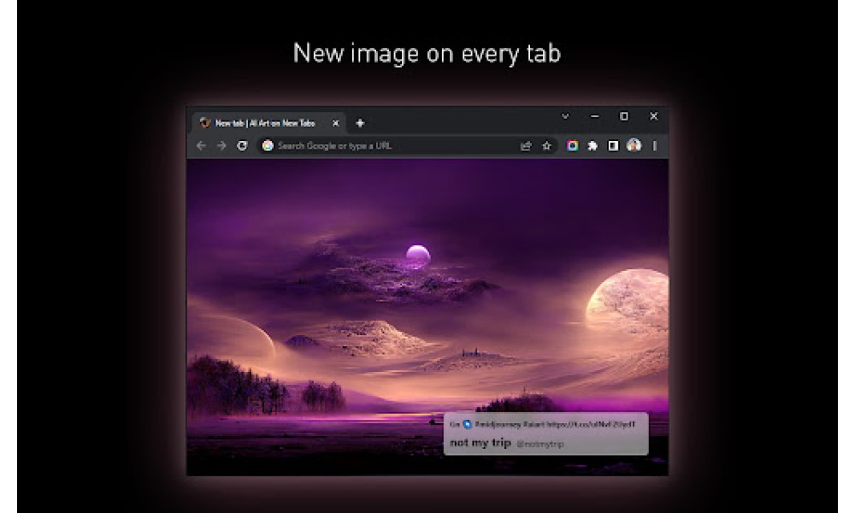Open the Chrome three-dot menu
The height and width of the screenshot is (513, 855).
654,145
